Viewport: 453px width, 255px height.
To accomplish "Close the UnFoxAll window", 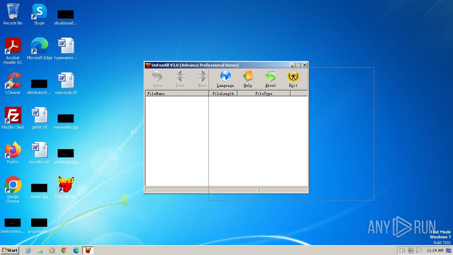I will coord(304,65).
